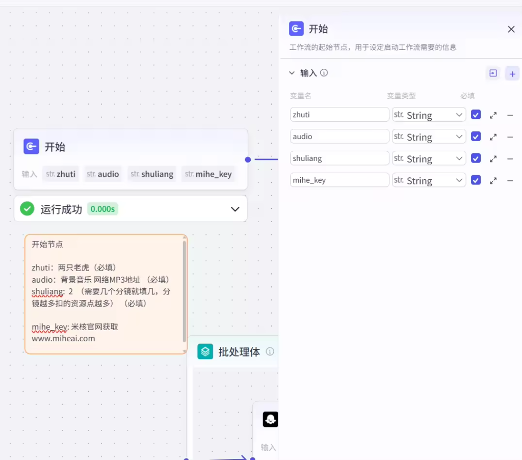Click the note's vertical scrollbar
Image resolution: width=522 pixels, height=460 pixels.
coord(184,290)
